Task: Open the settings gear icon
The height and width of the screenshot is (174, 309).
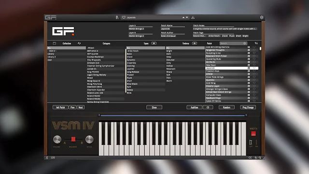Action: tap(262, 17)
